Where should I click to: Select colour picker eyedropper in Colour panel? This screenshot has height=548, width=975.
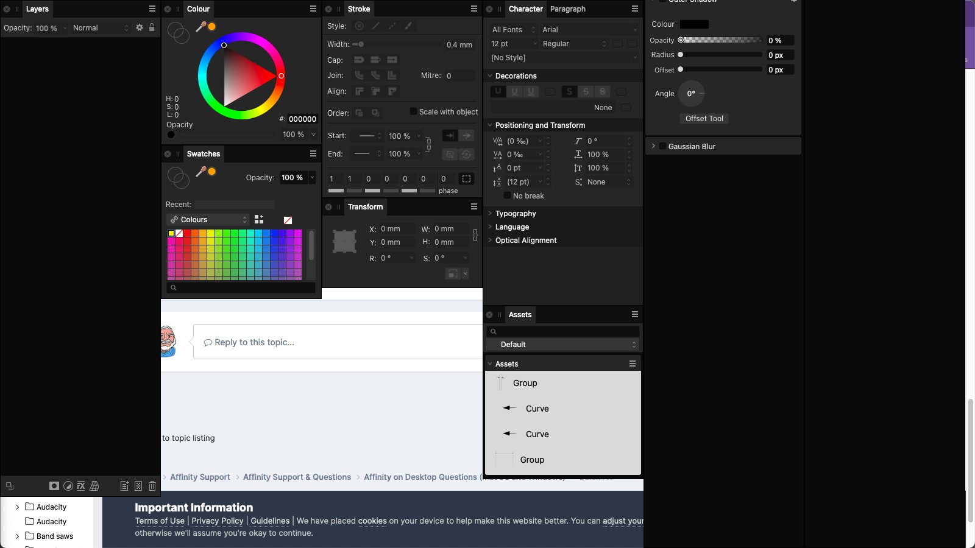(x=200, y=26)
